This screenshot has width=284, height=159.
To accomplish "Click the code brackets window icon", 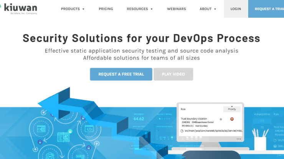I will (x=89, y=129).
